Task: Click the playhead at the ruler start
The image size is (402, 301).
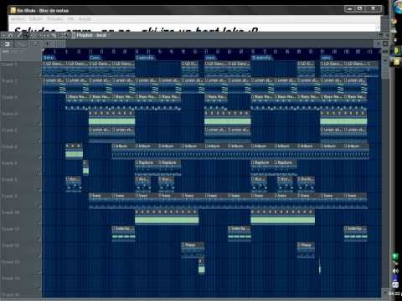Action: point(44,50)
